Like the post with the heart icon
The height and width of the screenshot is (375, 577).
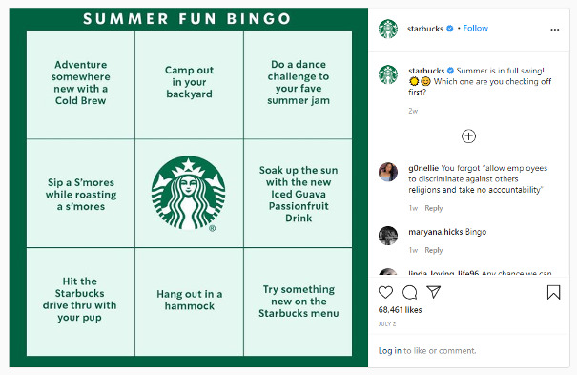pyautogui.click(x=385, y=292)
